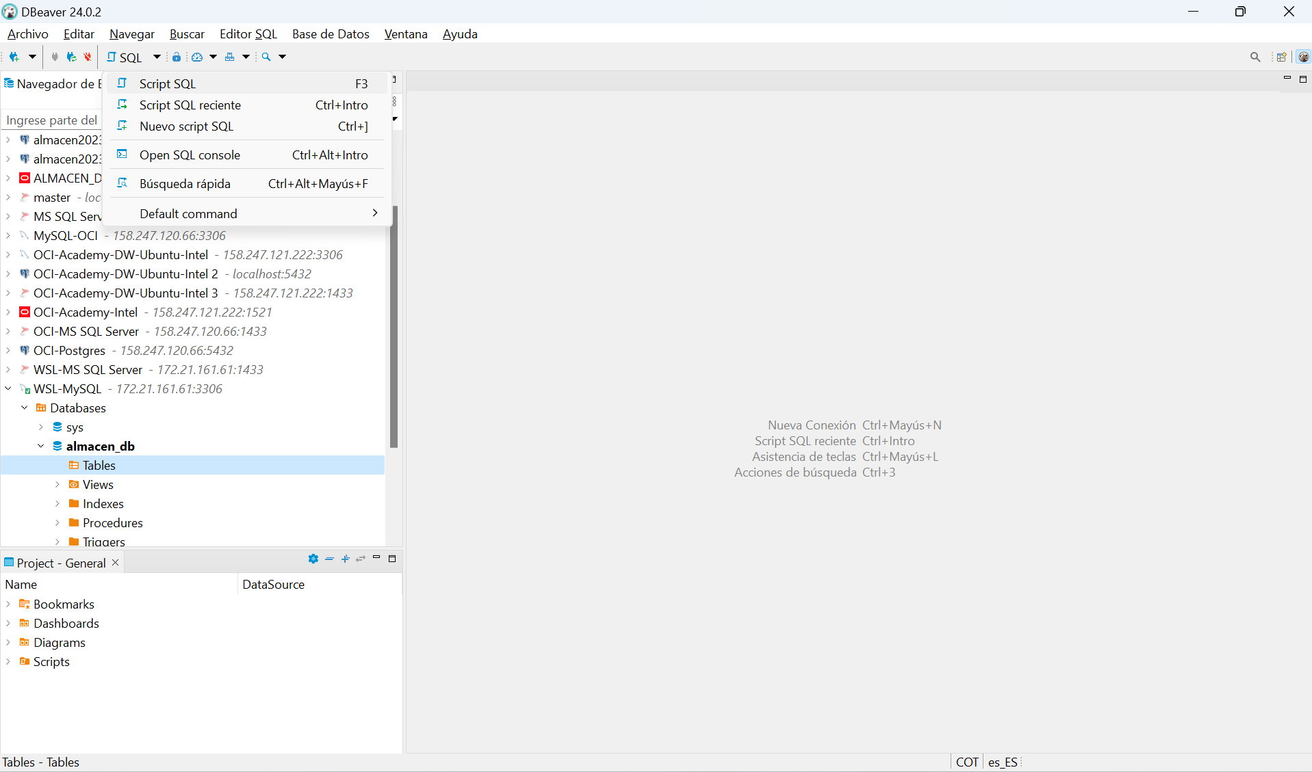The image size is (1312, 772).
Task: Click the red Disconnect plug icon
Action: tap(88, 57)
